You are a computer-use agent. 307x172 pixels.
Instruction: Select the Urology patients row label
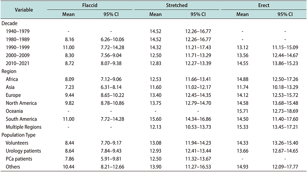pyautogui.click(x=23, y=151)
